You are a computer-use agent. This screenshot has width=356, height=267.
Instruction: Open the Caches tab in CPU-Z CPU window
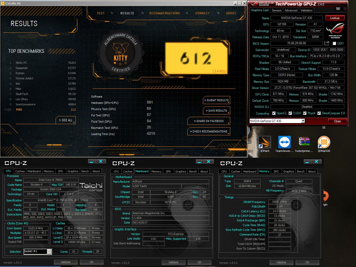[20, 171]
